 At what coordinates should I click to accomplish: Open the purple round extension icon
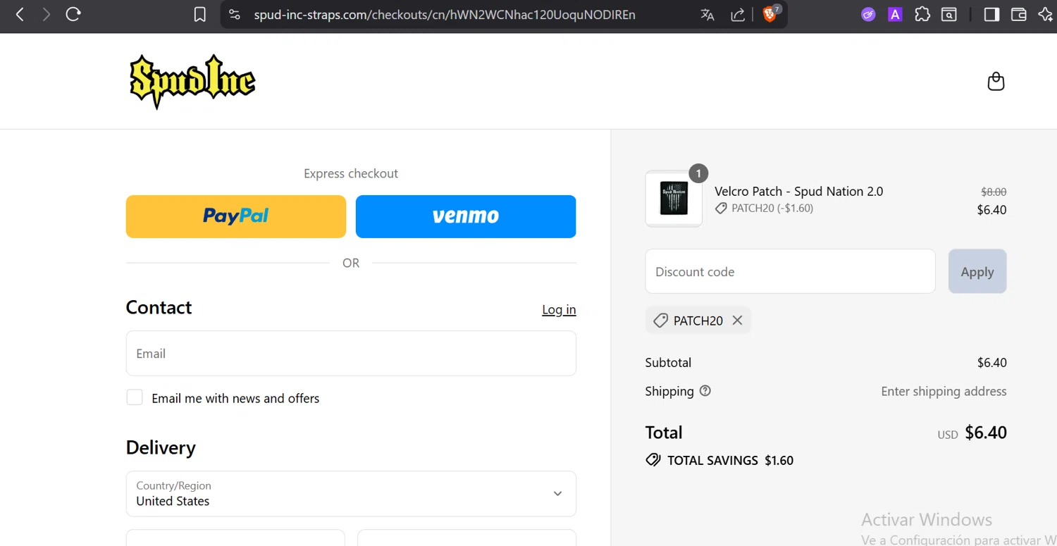[x=868, y=14]
